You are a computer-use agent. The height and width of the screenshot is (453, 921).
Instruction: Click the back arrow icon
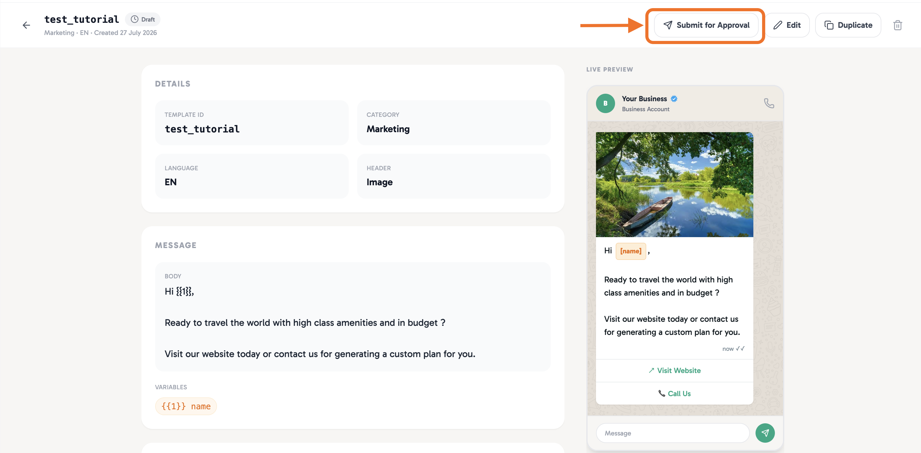26,25
